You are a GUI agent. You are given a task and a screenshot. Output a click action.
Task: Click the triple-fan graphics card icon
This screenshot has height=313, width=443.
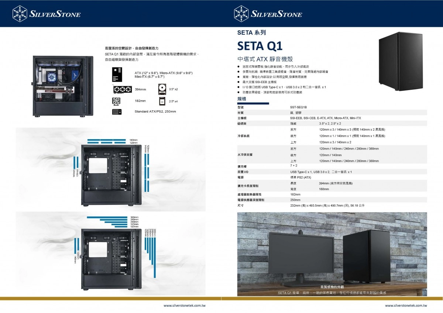tap(123, 89)
